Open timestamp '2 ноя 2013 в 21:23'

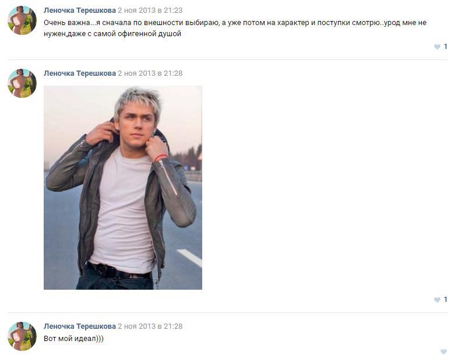150,10
